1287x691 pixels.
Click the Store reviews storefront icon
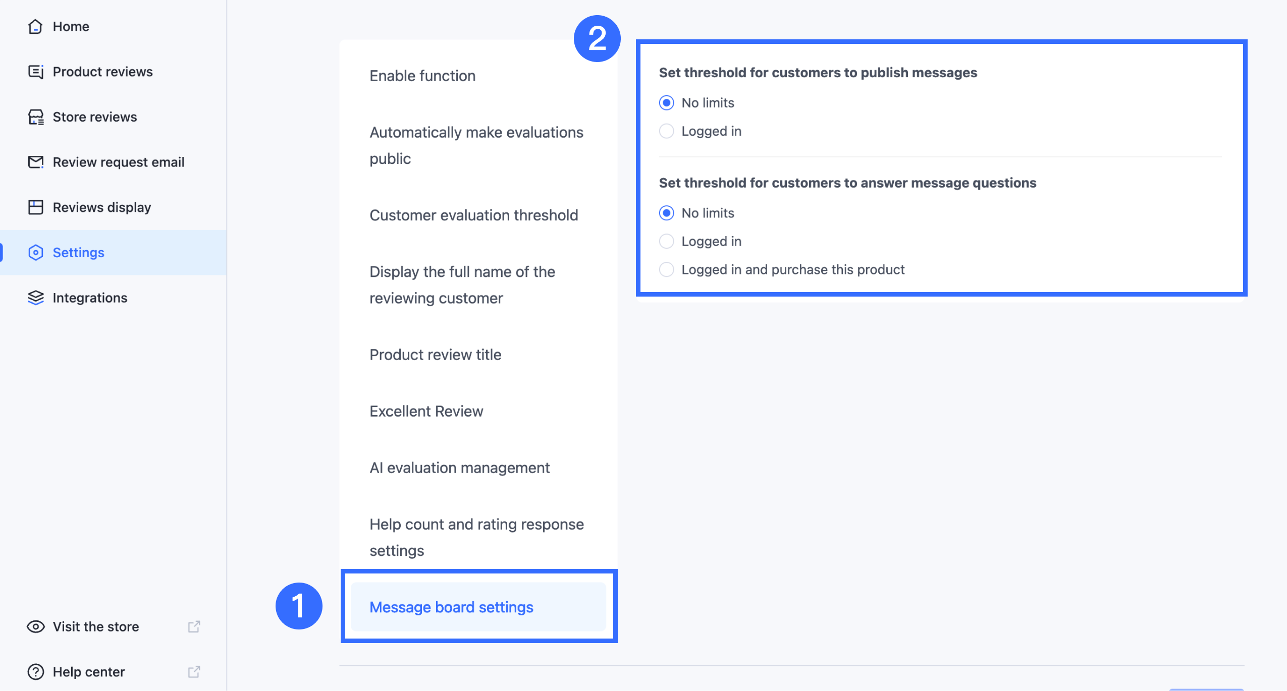coord(35,117)
